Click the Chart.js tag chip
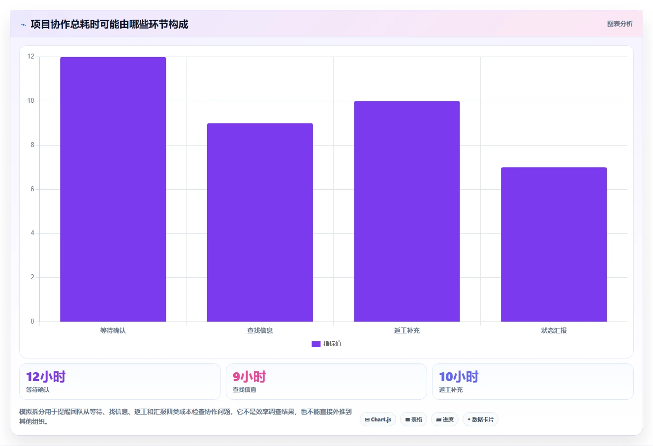This screenshot has height=446, width=653. pyautogui.click(x=378, y=419)
